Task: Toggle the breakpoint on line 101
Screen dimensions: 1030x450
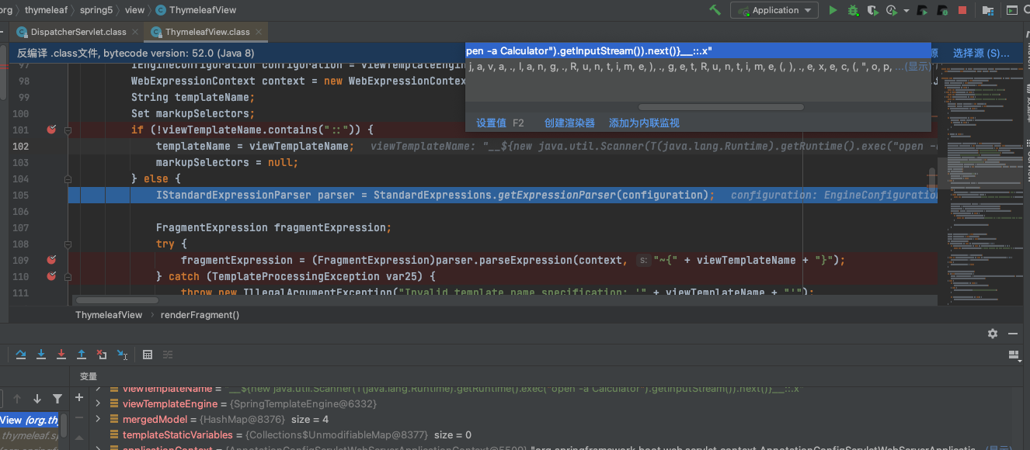Action: coord(51,130)
